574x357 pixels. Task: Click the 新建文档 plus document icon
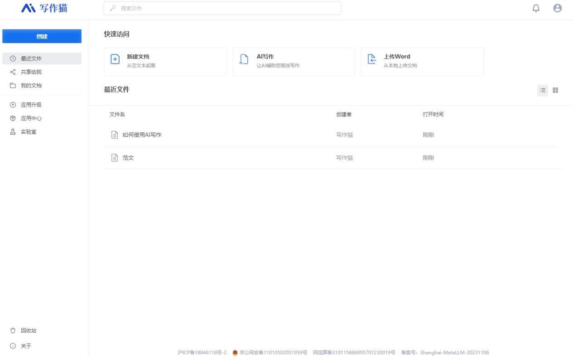click(x=115, y=60)
